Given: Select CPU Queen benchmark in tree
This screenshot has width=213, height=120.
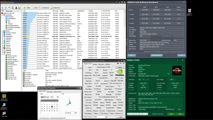Looking at the screenshot, I should (x=11, y=63).
